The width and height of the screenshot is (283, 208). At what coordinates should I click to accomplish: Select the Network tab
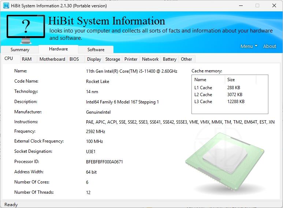[x=150, y=59]
